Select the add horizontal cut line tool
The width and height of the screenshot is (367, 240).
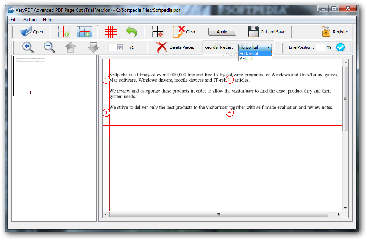84,31
